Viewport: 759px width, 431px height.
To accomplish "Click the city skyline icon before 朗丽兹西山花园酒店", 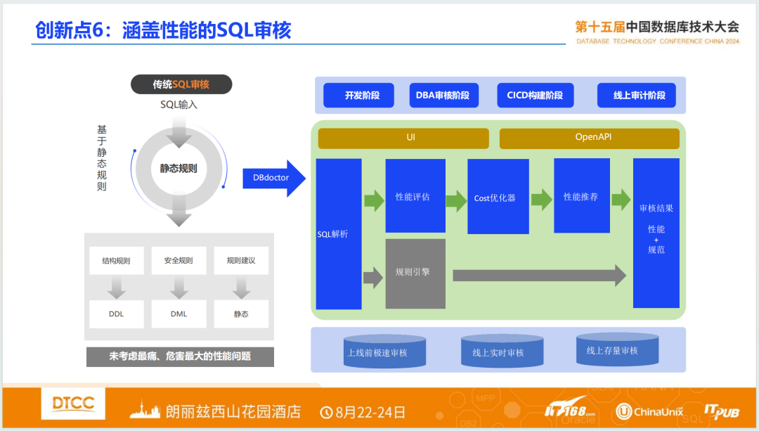I will (x=145, y=410).
